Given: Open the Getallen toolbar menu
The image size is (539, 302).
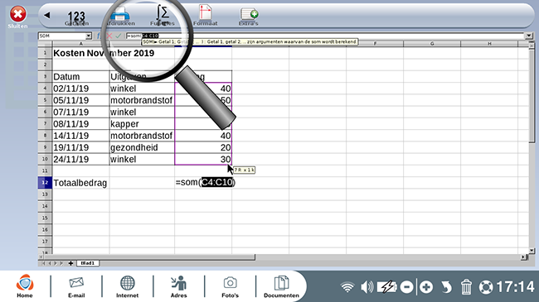Looking at the screenshot, I should click(x=76, y=18).
